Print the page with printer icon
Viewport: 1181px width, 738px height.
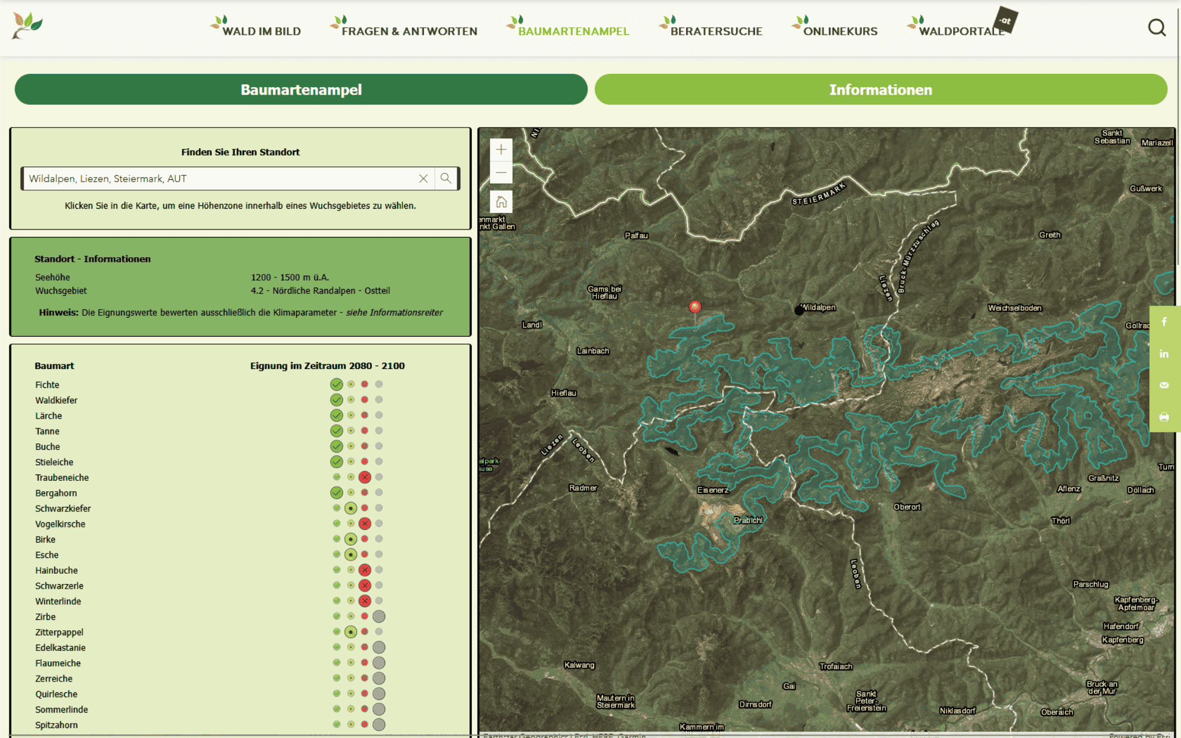pyautogui.click(x=1164, y=417)
